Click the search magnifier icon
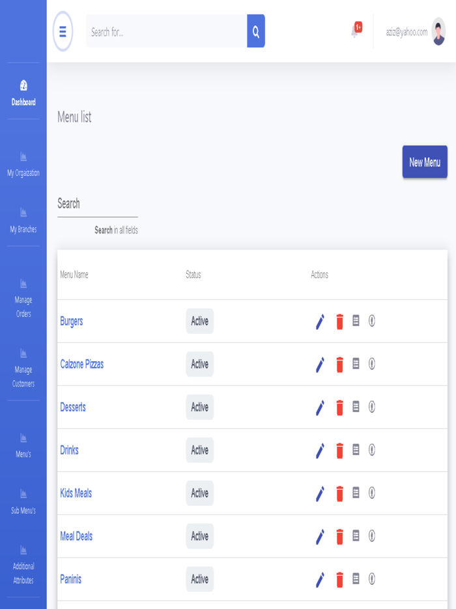The width and height of the screenshot is (456, 609). 255,31
